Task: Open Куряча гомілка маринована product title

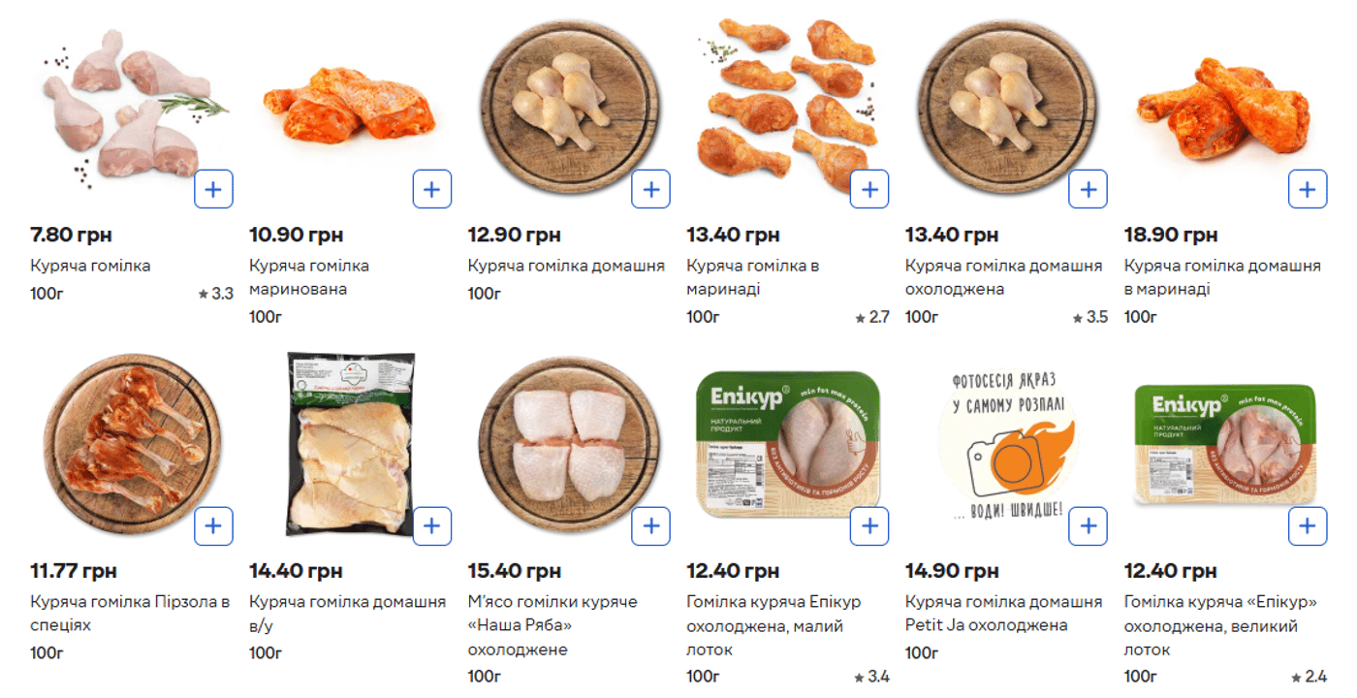Action: coord(309,277)
